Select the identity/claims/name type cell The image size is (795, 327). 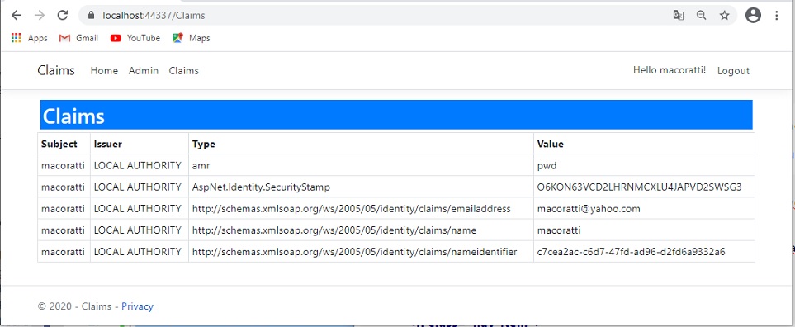pos(361,230)
